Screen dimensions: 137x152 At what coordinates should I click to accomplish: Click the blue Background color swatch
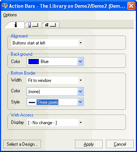(x=34, y=62)
